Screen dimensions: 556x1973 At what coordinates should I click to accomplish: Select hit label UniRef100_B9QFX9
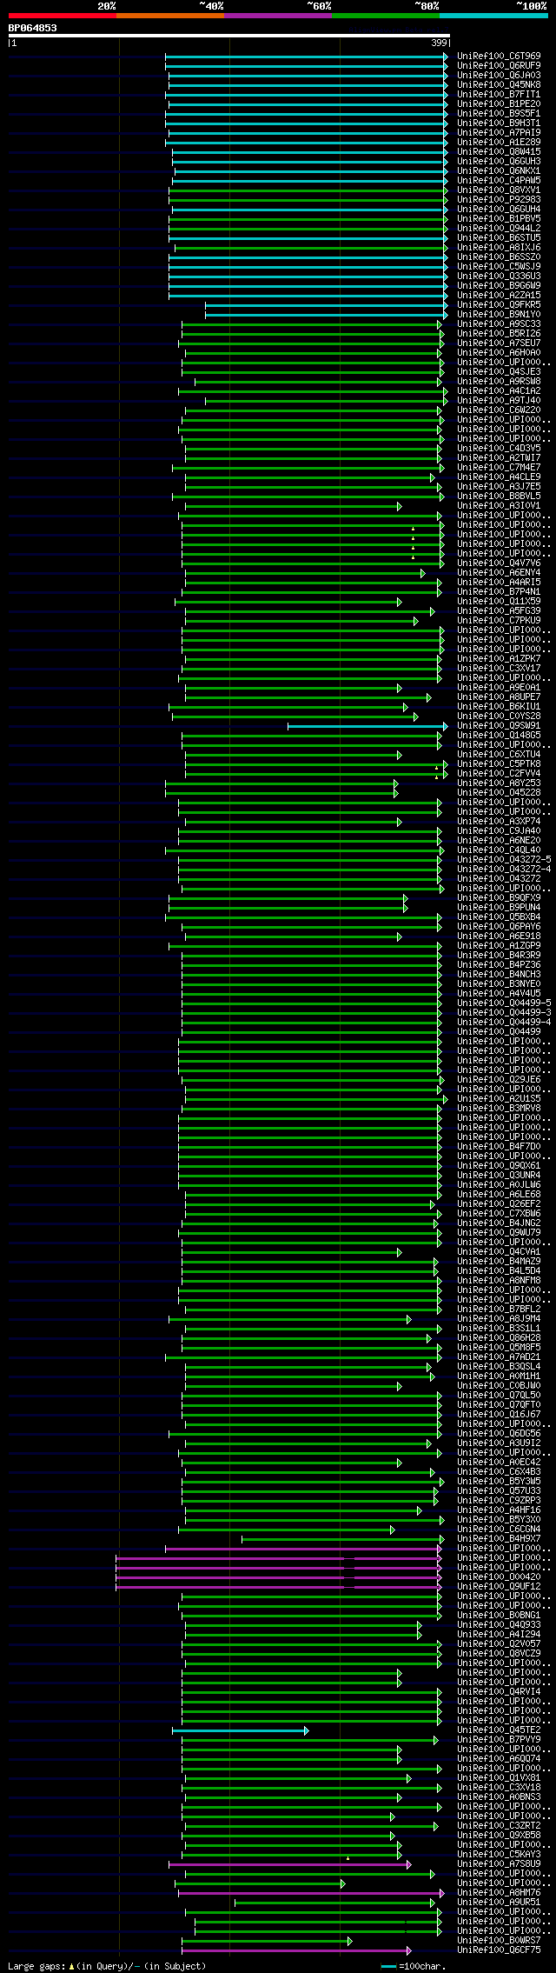pyautogui.click(x=499, y=898)
